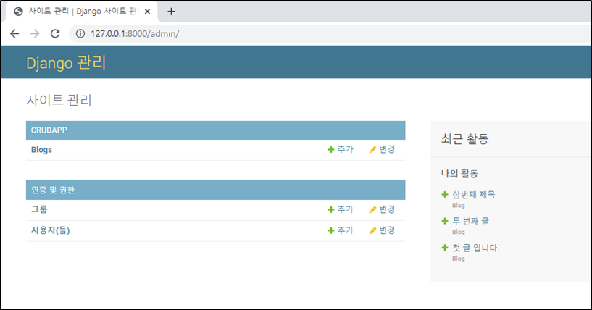This screenshot has width=592, height=310.
Task: Open the CRUDAPP section header link
Action: click(x=49, y=130)
